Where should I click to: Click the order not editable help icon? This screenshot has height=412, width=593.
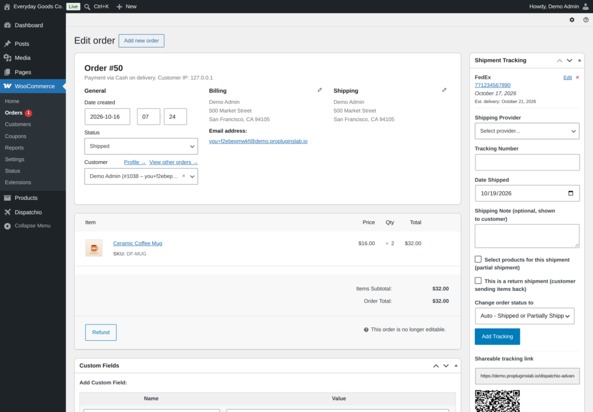point(366,330)
